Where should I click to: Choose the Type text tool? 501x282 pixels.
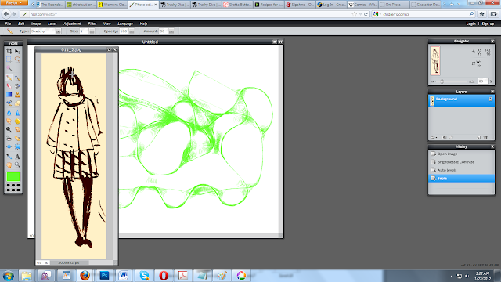[17, 157]
